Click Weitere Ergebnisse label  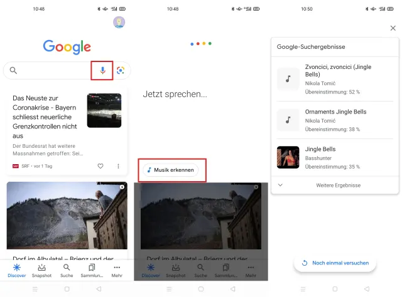338,185
